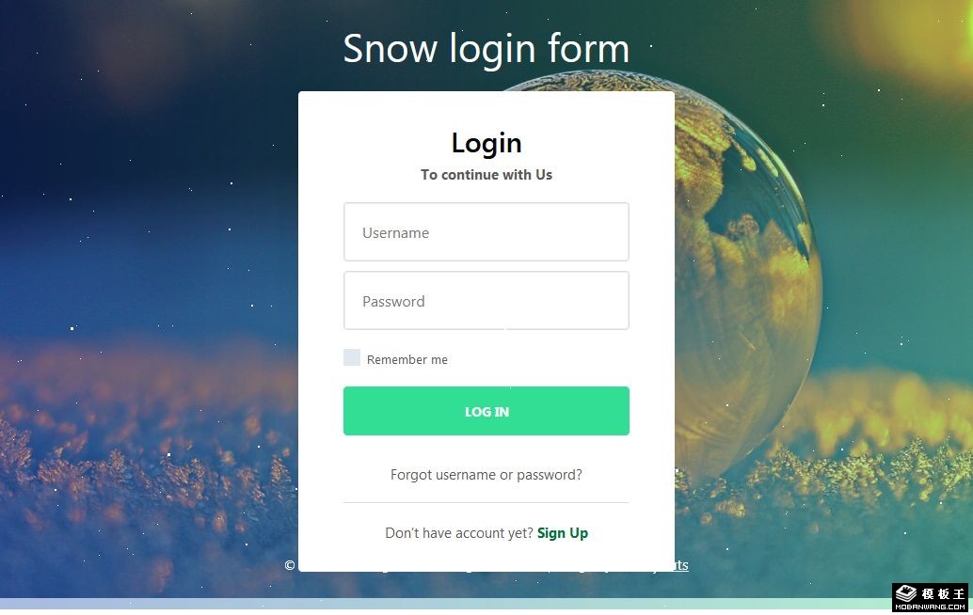973x615 pixels.
Task: Focus the Username input field
Action: (486, 232)
